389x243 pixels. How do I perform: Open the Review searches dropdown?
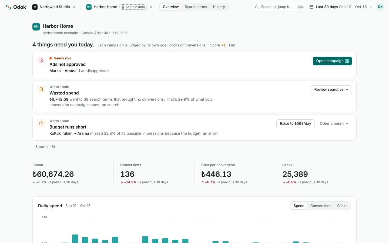pyautogui.click(x=331, y=90)
